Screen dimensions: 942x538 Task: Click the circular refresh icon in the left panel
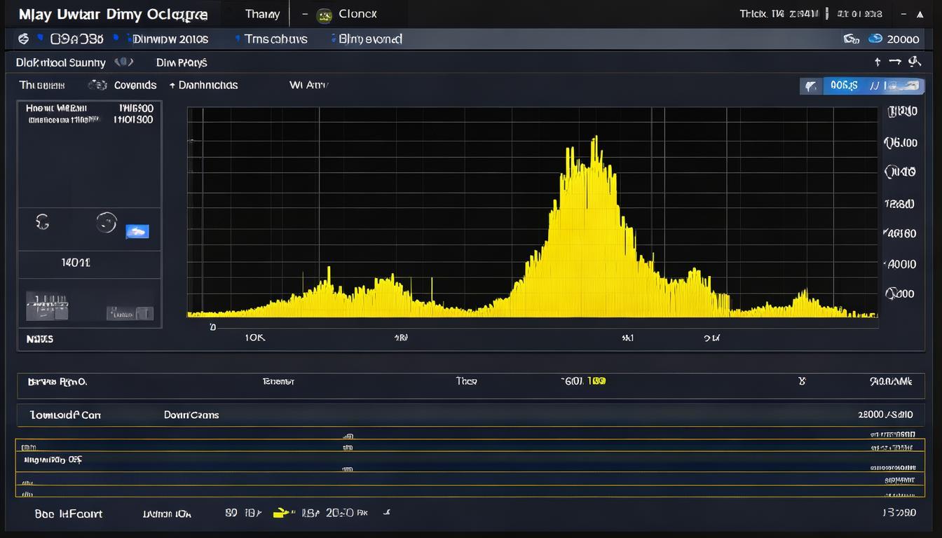click(x=106, y=223)
